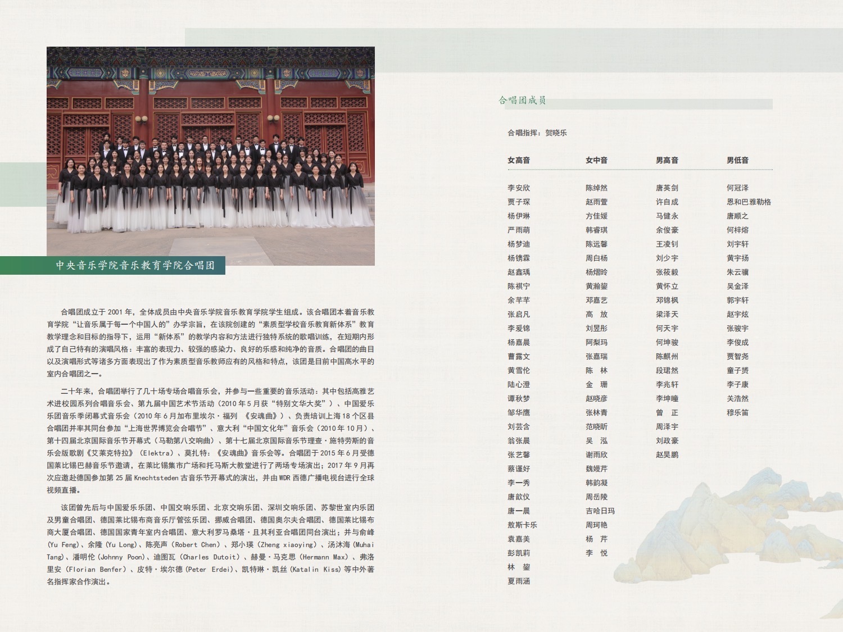Click the 合唱团成员 section heading
This screenshot has width=843, height=632.
(x=522, y=101)
